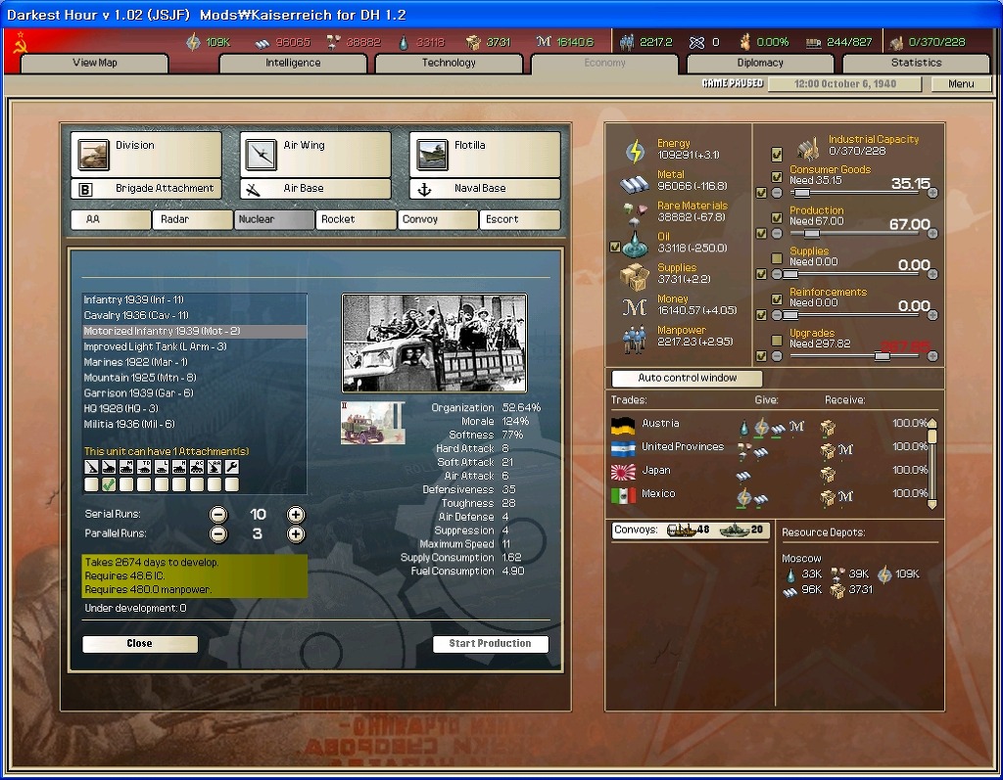
Task: Select the artillery brigade attachment icon
Action: tap(91, 468)
